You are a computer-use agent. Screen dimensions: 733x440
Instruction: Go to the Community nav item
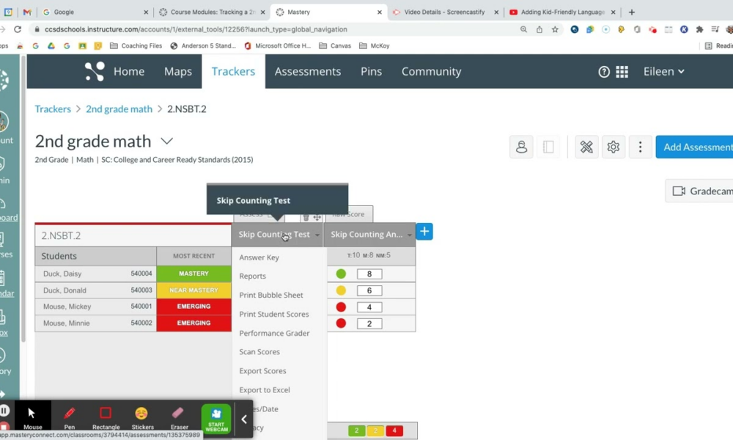432,72
